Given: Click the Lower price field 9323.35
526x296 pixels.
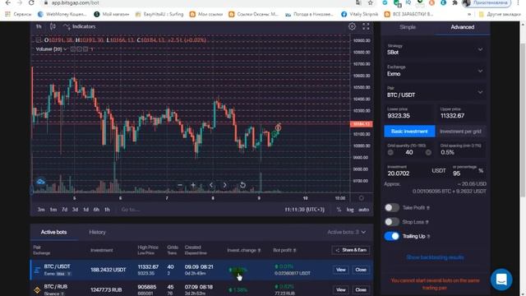Looking at the screenshot, I should [x=409, y=113].
